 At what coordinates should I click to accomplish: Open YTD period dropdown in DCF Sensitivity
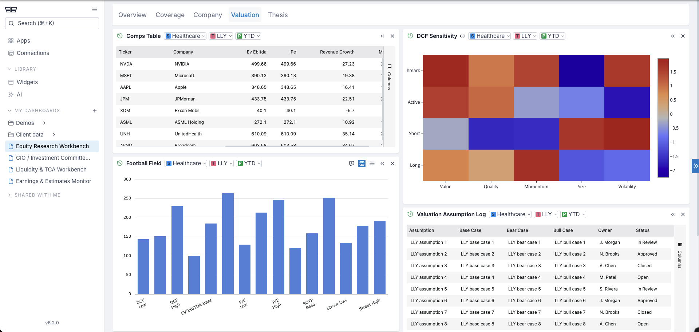pyautogui.click(x=553, y=36)
